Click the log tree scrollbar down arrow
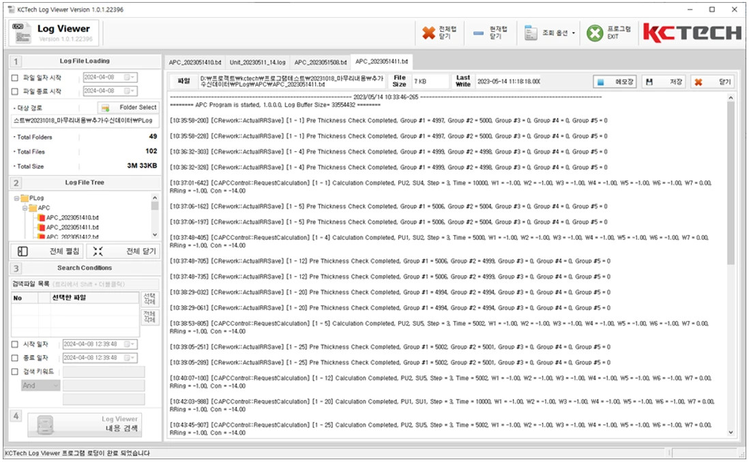The height and width of the screenshot is (462, 749). click(x=155, y=234)
